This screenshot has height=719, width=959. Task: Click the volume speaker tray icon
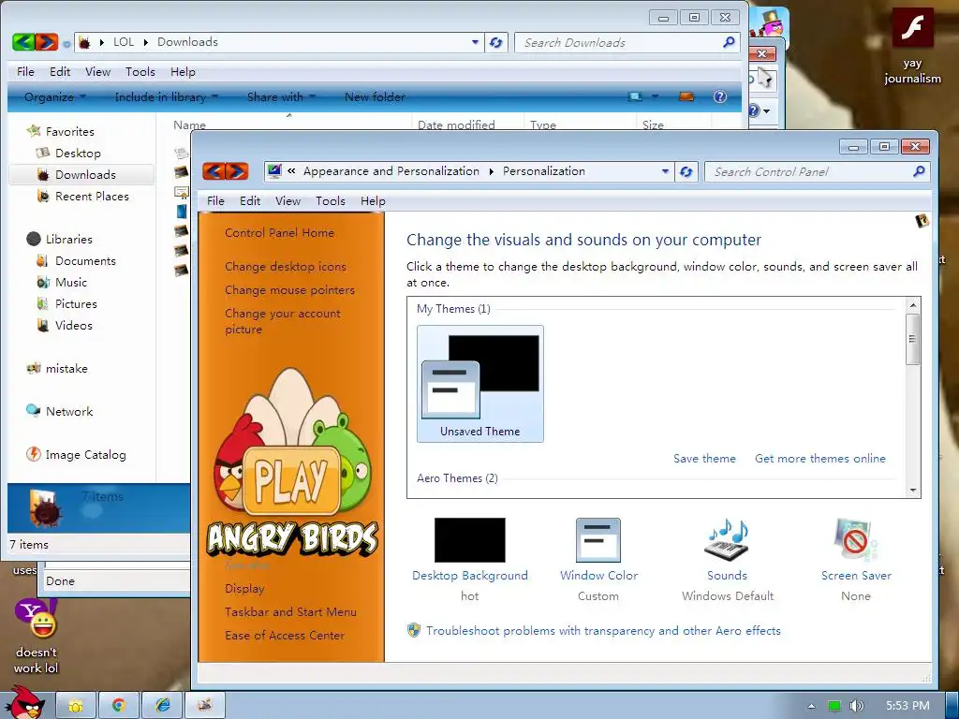point(857,706)
